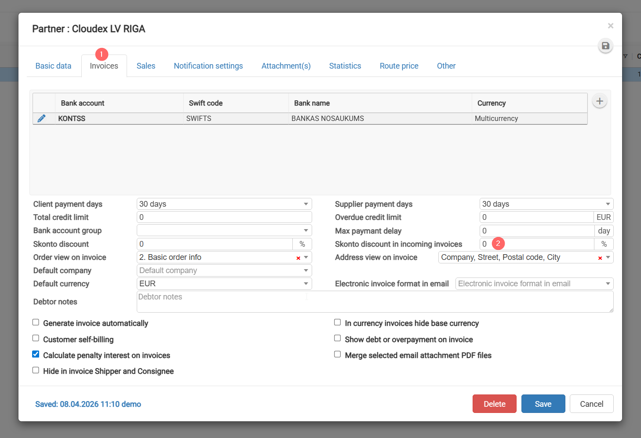Switch to the Basic data tab
Image resolution: width=641 pixels, height=438 pixels.
coord(53,66)
